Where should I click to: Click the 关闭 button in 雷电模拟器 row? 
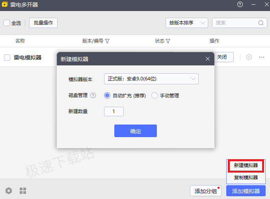(223, 57)
